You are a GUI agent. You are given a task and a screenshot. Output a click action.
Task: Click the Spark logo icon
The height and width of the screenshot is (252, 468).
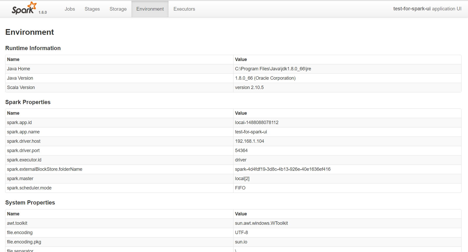click(x=24, y=8)
